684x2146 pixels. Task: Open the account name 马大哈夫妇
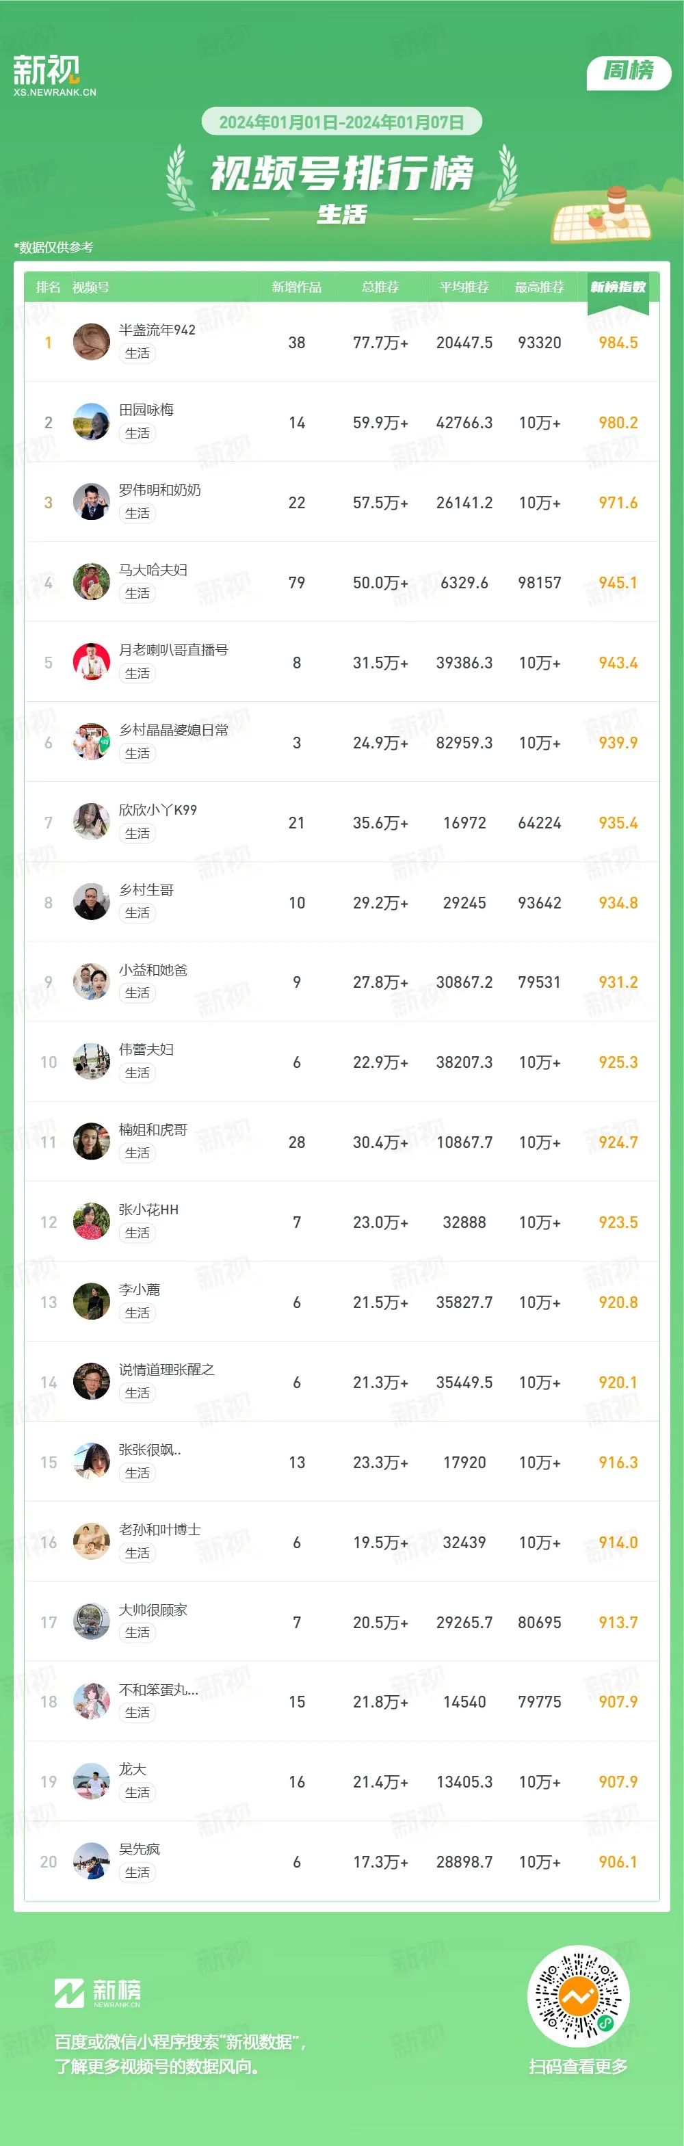[153, 570]
